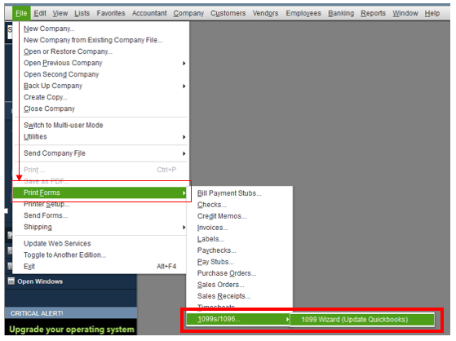Expand the Open Previous Company submenu arrow
Image resolution: width=456 pixels, height=341 pixels.
coord(184,63)
